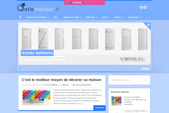Viewport: 169px width, 113px height.
Task: Pause the slideshow
Action: 145,69
